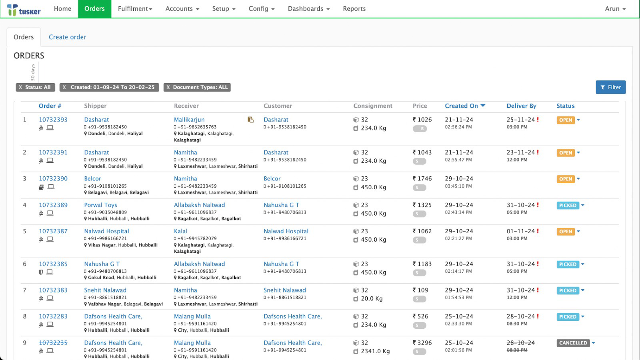Screen dimensions: 640x360
Task: Click the weight icon showing 450.0 Kg for order 10732389
Action: point(356,214)
